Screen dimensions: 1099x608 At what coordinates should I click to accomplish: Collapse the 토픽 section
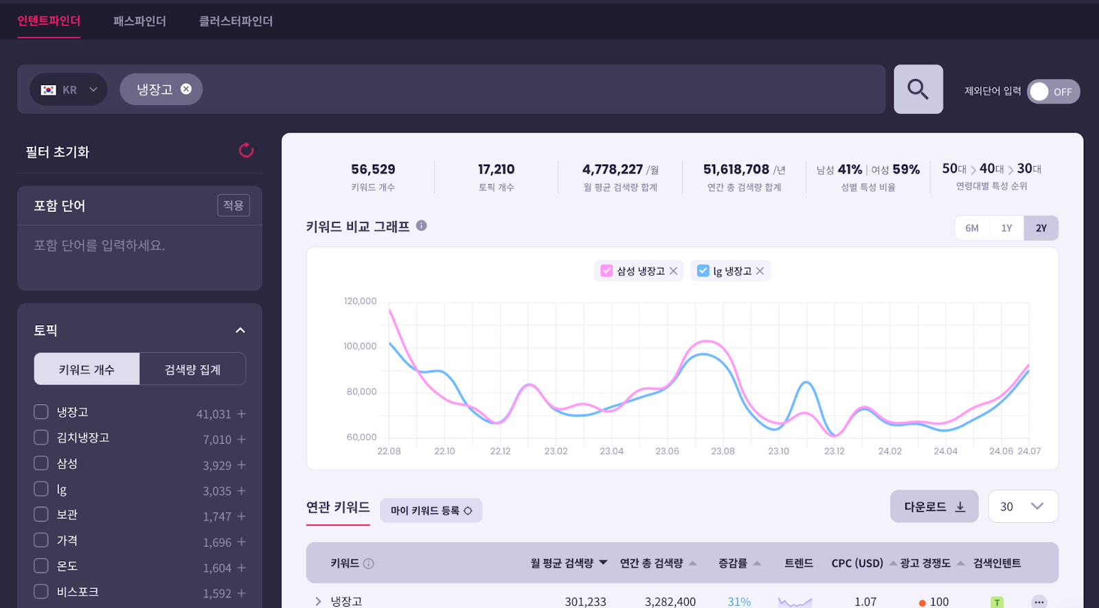(240, 330)
